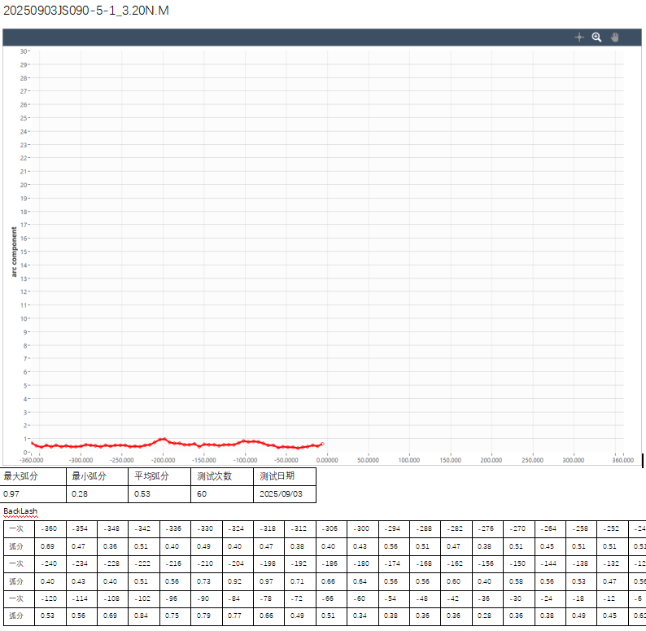Click the -102 angle cell in table

point(174,598)
